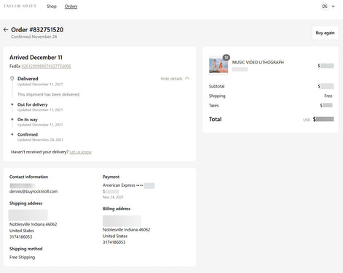Click the Buy again button

pyautogui.click(x=325, y=33)
